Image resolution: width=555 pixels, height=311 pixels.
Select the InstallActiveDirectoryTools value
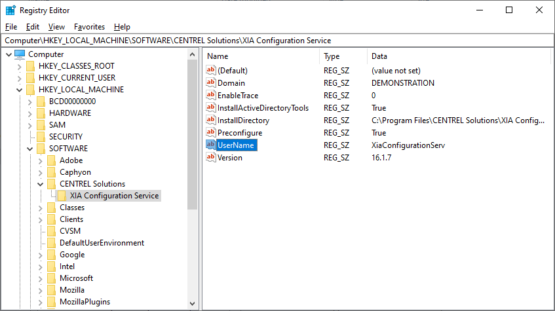263,108
